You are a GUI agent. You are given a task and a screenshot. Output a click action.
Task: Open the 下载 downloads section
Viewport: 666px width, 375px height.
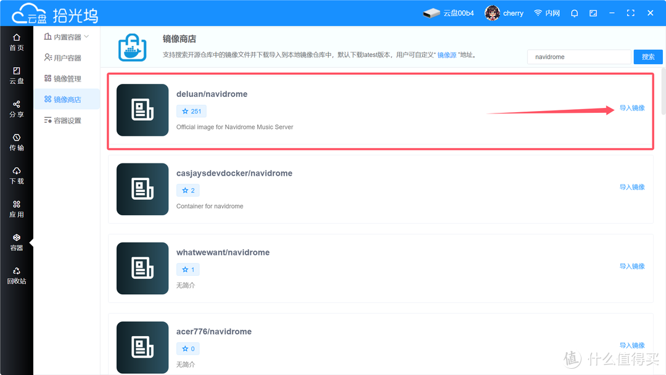pyautogui.click(x=16, y=176)
